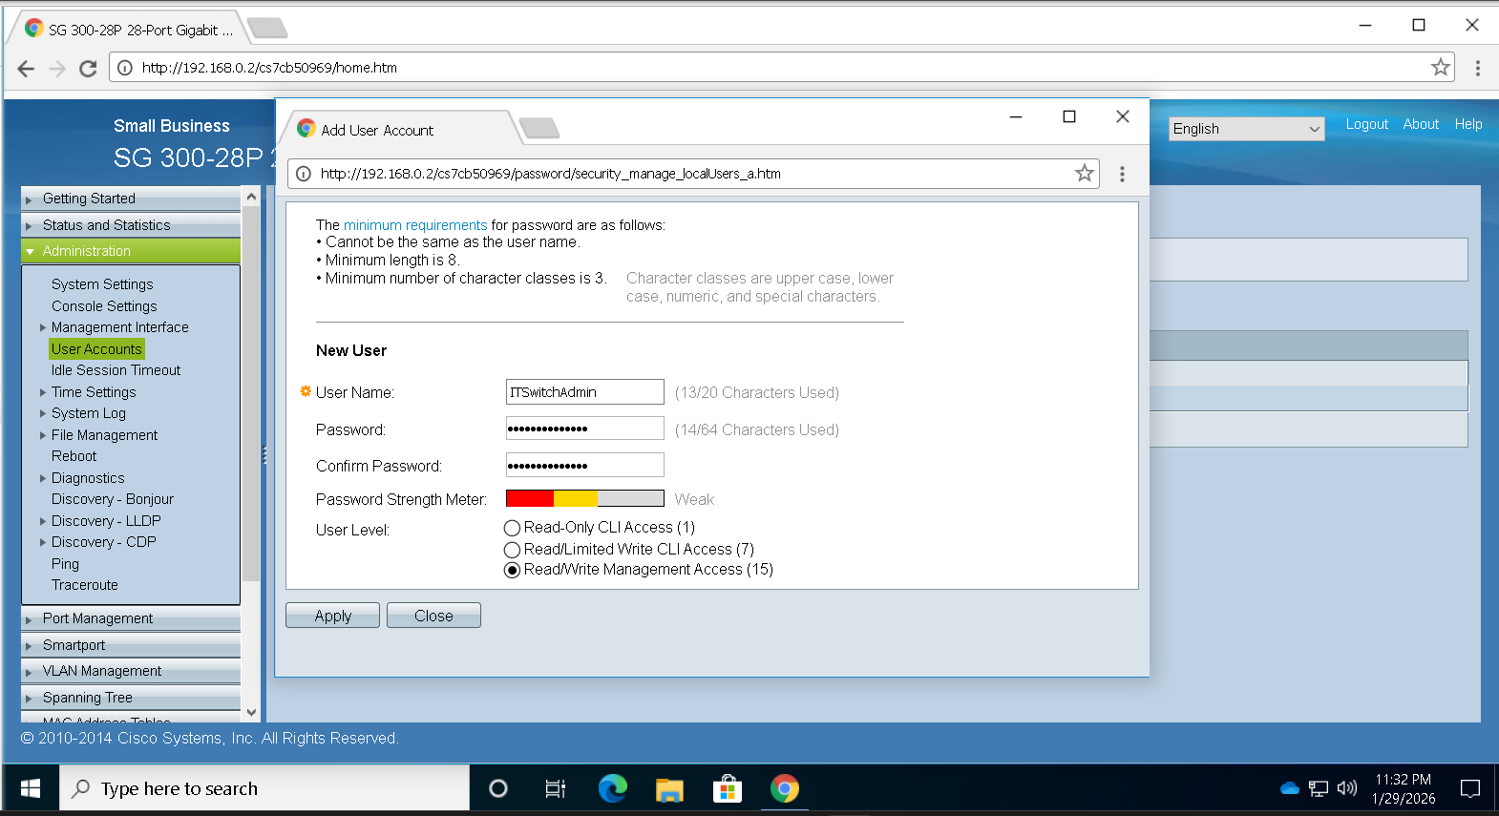This screenshot has width=1499, height=816.
Task: Launch Microsoft Store from the taskbar
Action: [x=727, y=788]
